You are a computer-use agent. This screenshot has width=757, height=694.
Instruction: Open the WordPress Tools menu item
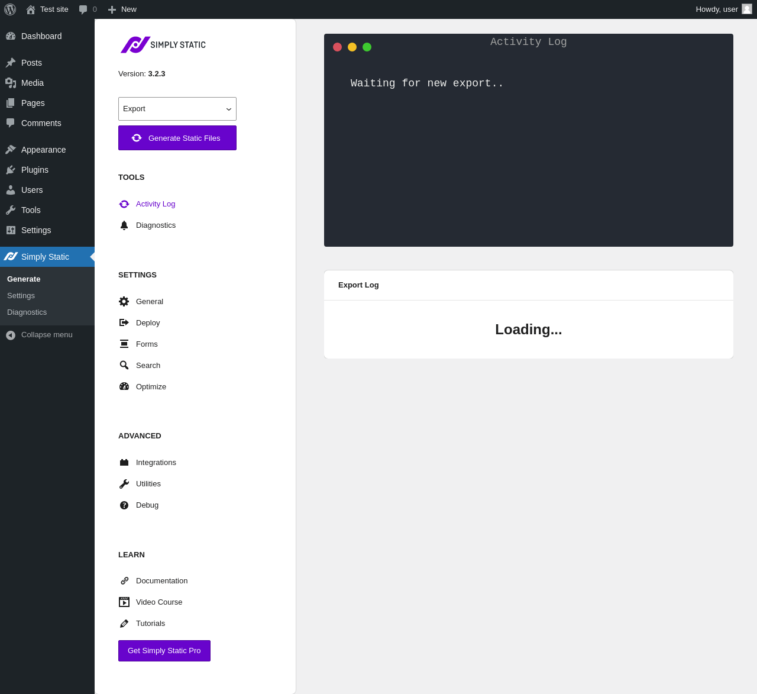pyautogui.click(x=47, y=210)
